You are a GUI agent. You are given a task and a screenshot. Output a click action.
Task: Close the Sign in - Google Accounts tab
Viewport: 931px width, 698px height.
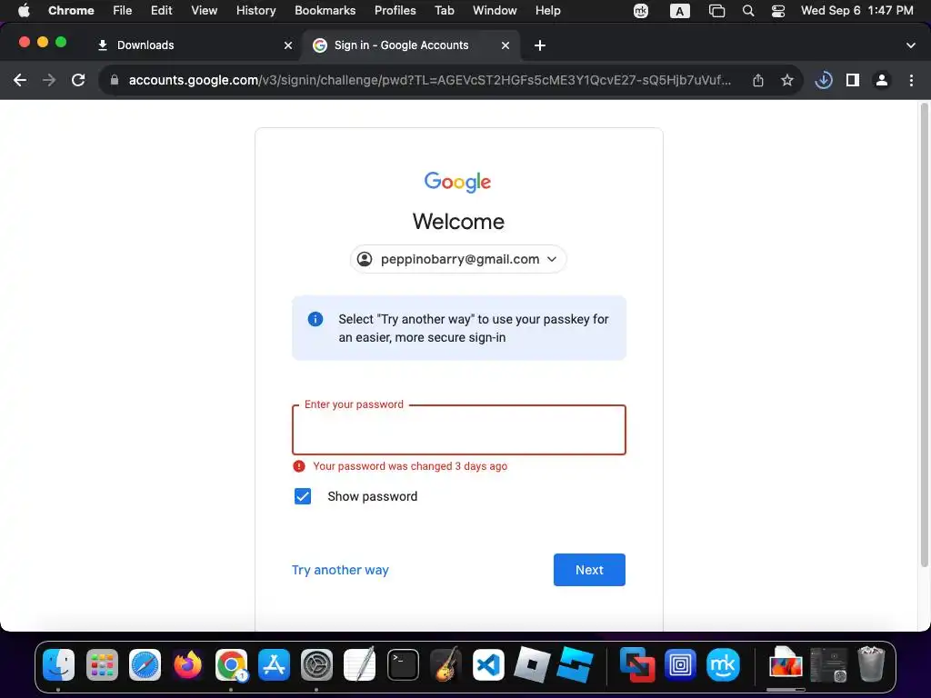[x=506, y=45]
